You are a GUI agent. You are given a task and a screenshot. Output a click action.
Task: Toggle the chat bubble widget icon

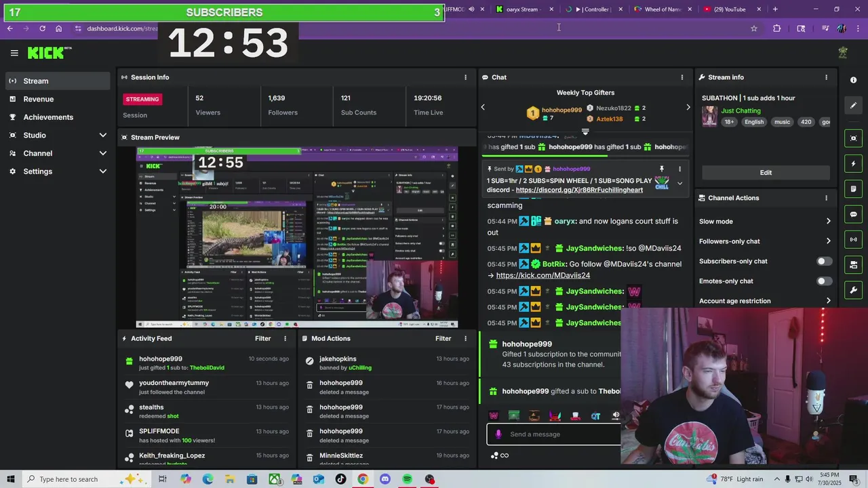click(853, 214)
